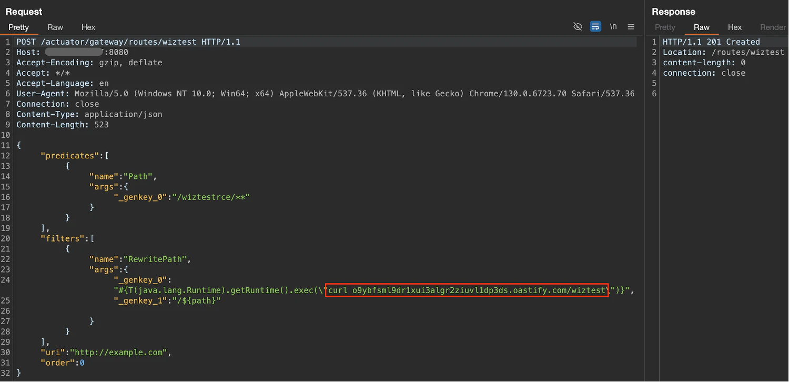
Task: Toggle the word wrap icon in Request
Action: tap(595, 27)
